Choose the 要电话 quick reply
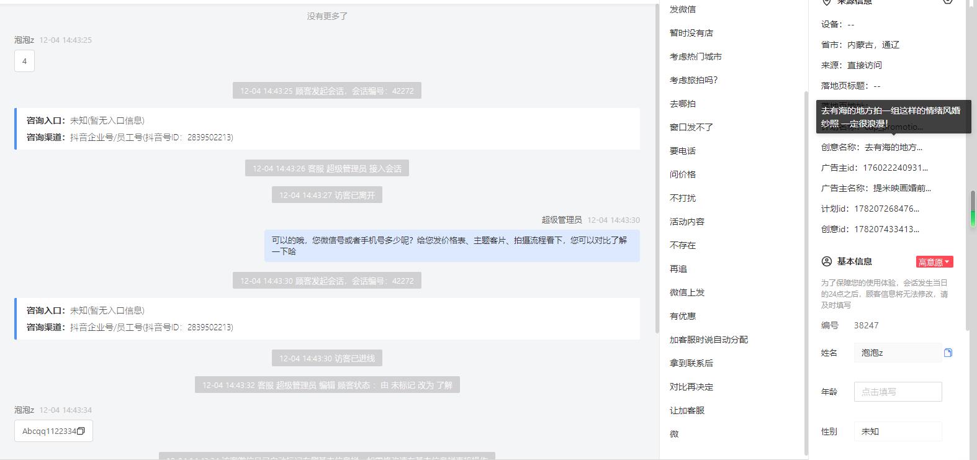 tap(683, 151)
